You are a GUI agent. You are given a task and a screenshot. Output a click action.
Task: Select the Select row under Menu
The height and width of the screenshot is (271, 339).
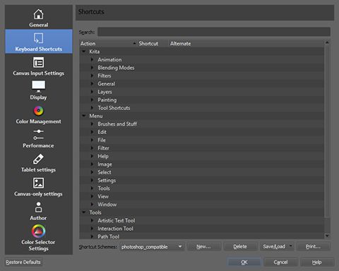point(202,172)
